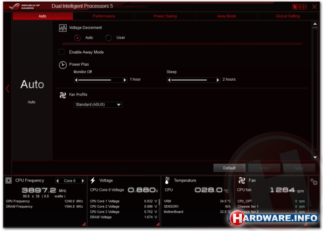
Task: Open the Standard (ASUS) fan profile dropdown
Action: (x=98, y=104)
